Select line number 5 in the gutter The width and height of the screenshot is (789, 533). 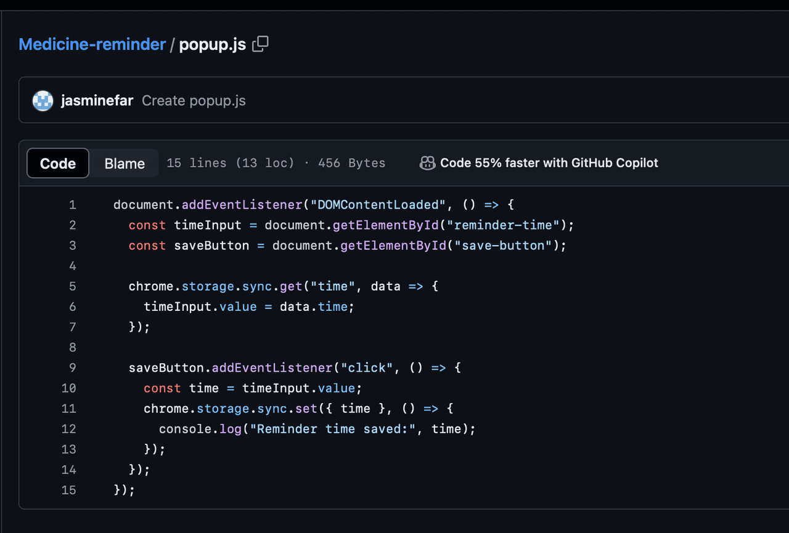click(x=73, y=286)
